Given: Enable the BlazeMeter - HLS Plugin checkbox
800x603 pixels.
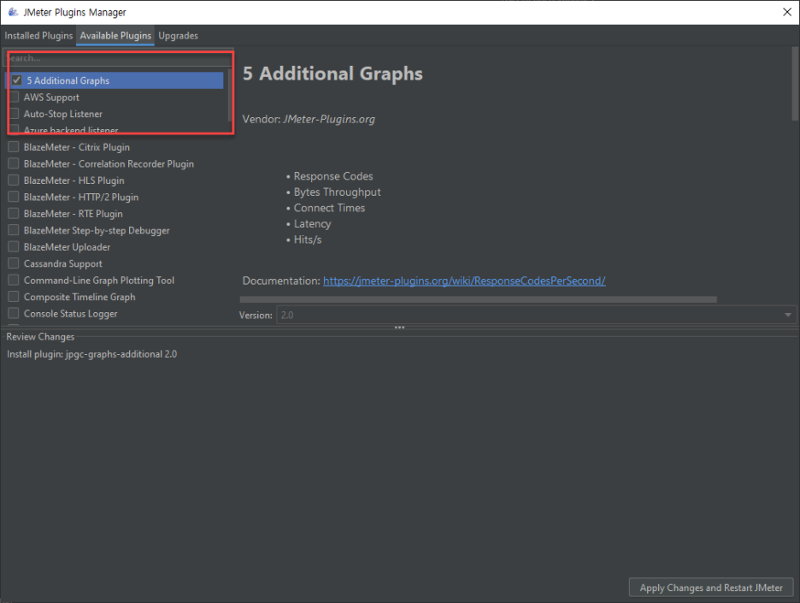Looking at the screenshot, I should [14, 180].
